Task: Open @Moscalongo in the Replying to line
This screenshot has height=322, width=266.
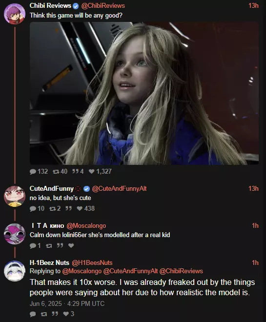Action: point(82,271)
